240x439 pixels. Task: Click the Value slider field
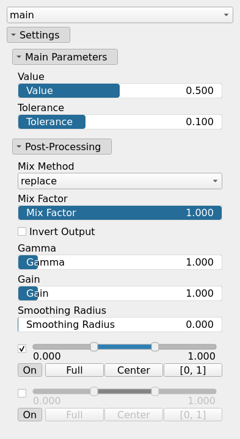(120, 91)
